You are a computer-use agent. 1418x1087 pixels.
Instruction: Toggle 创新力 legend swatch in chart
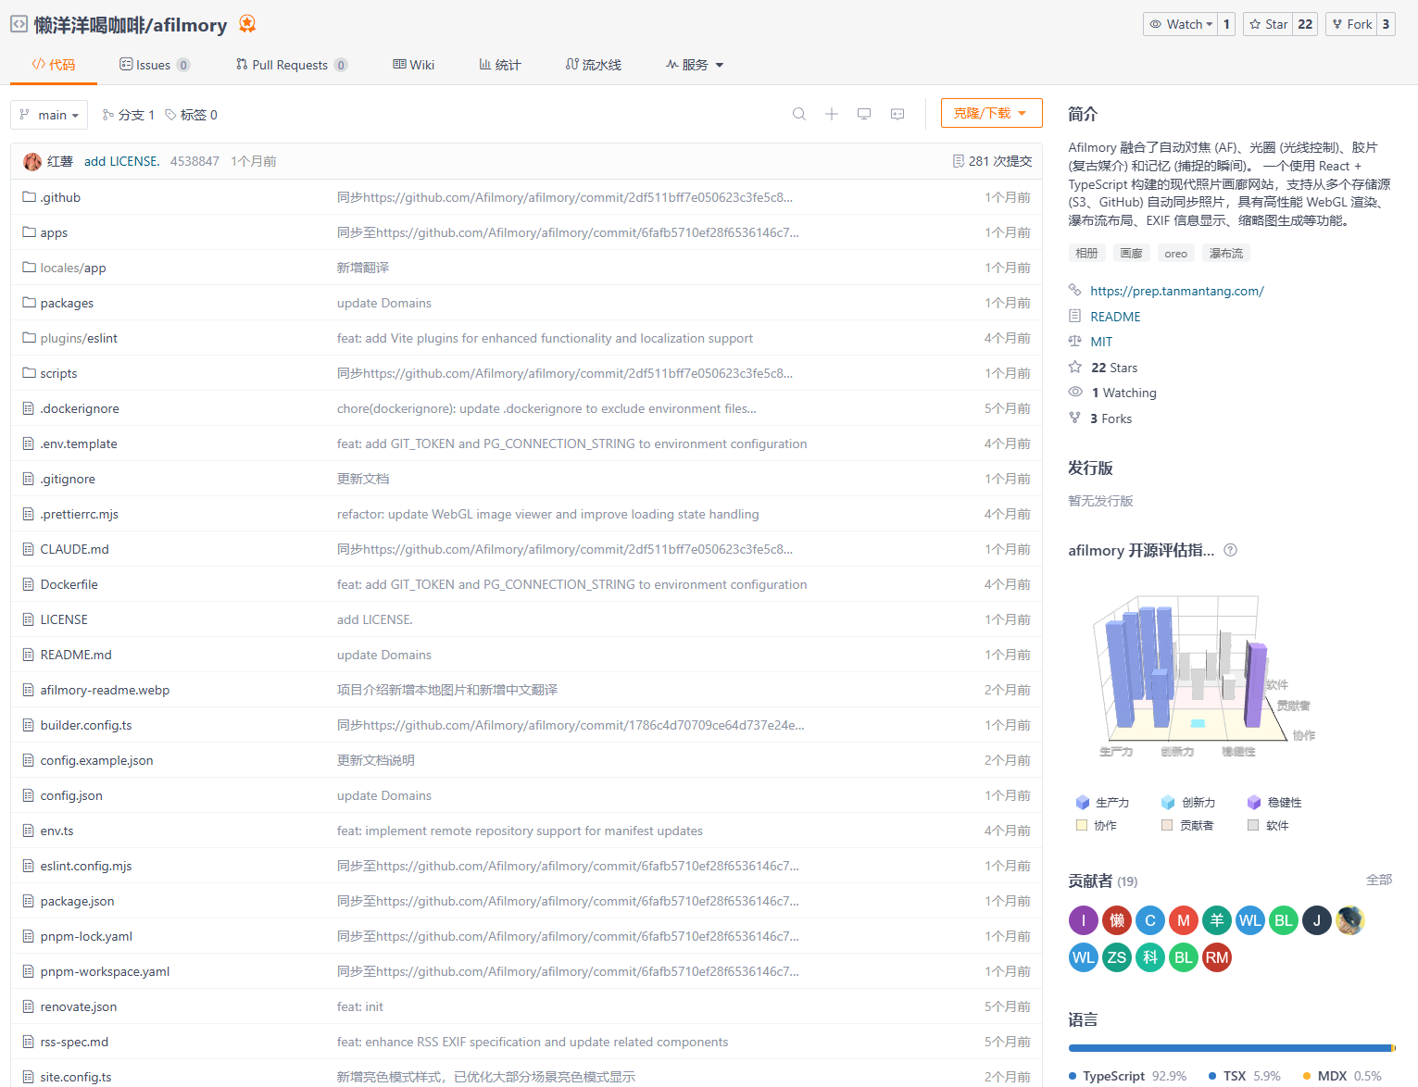tap(1168, 803)
